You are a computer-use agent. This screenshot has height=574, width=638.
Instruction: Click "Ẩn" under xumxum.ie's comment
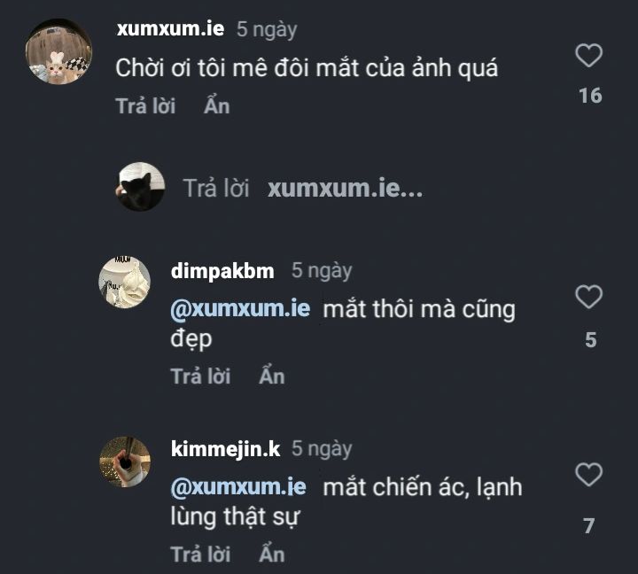pos(217,105)
